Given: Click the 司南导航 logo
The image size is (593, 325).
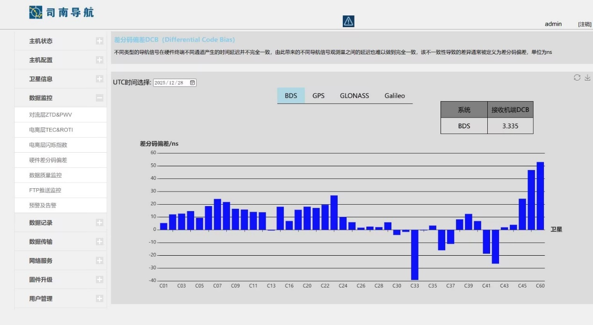Looking at the screenshot, I should click(x=61, y=12).
